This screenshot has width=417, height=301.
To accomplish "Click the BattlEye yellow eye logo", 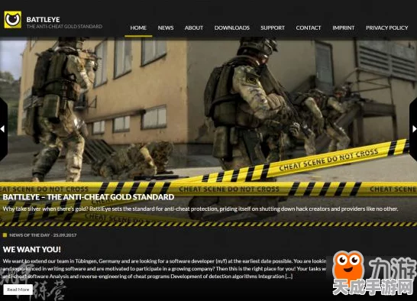I will (x=13, y=19).
